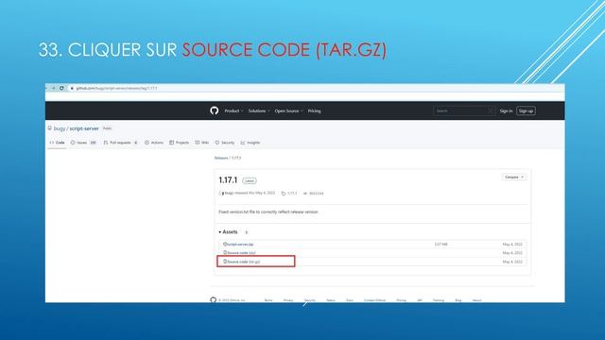Click the 1.17.1 release title
Screen dimensions: 605x340
tap(228, 180)
